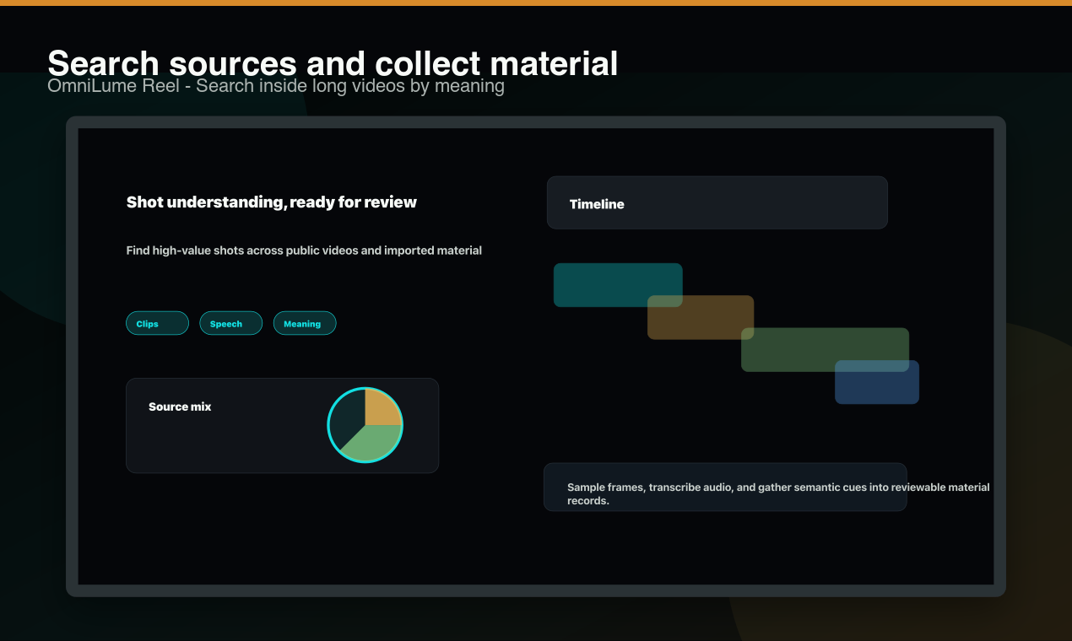Click the 'Sample frames, transcribe audio' description
Image resolution: width=1072 pixels, height=641 pixels.
778,493
